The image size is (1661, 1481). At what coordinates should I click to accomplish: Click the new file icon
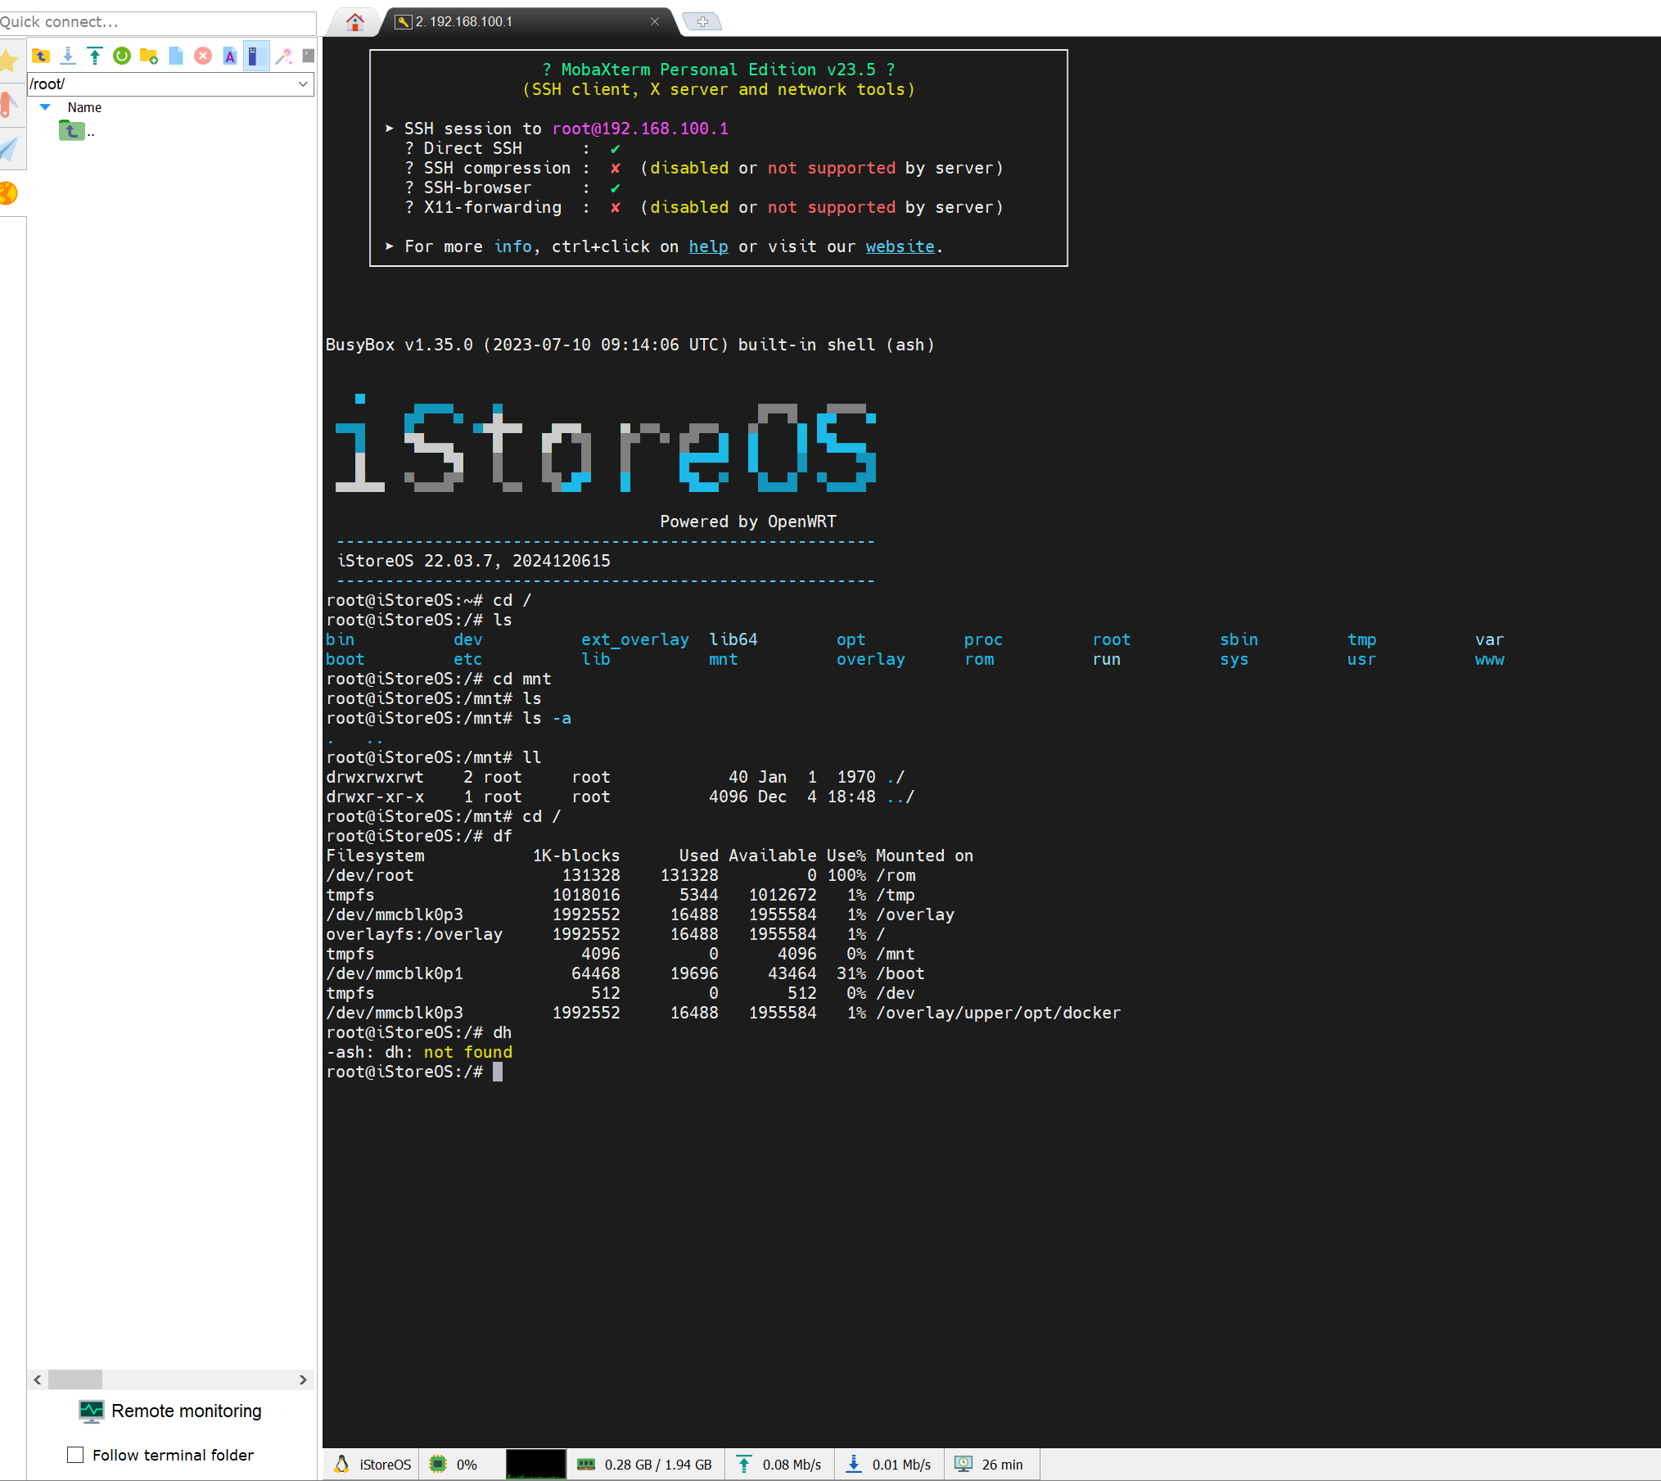(x=176, y=56)
